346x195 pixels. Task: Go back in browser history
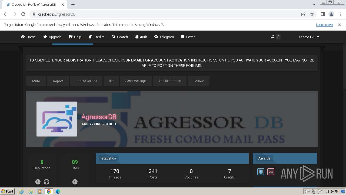point(6,14)
